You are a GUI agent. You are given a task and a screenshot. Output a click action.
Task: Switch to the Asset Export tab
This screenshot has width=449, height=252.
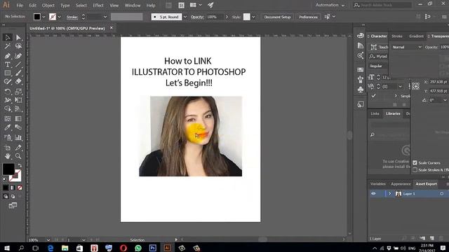click(426, 183)
